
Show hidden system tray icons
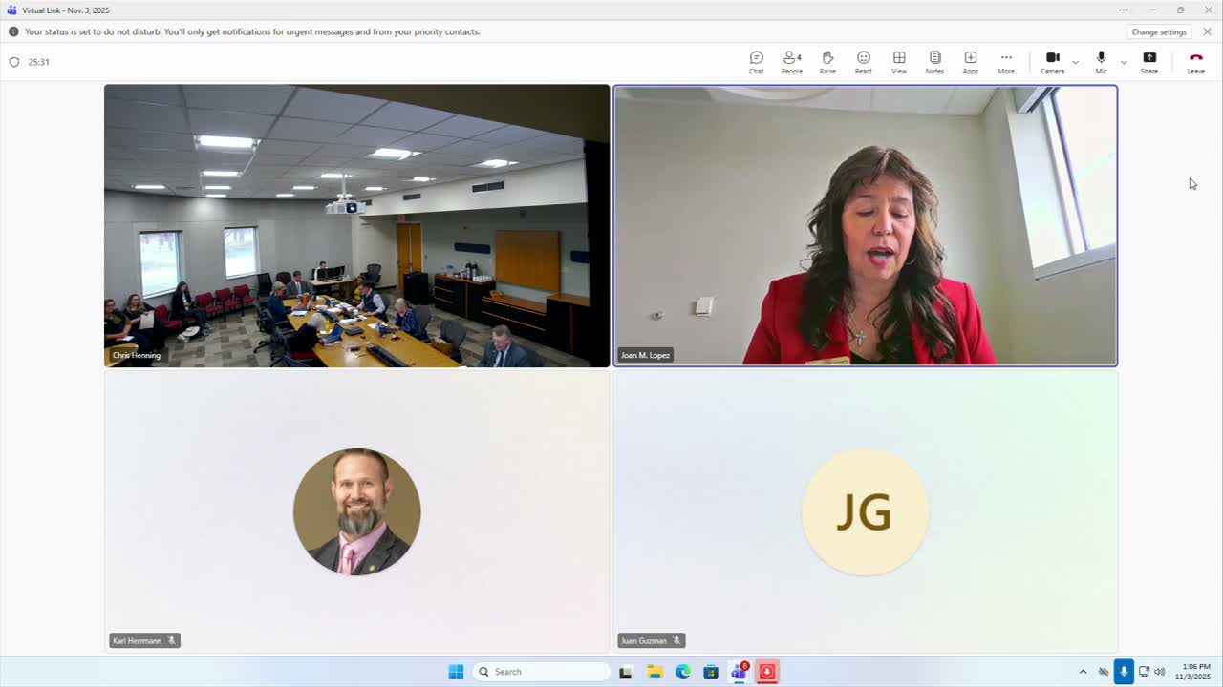(1083, 672)
